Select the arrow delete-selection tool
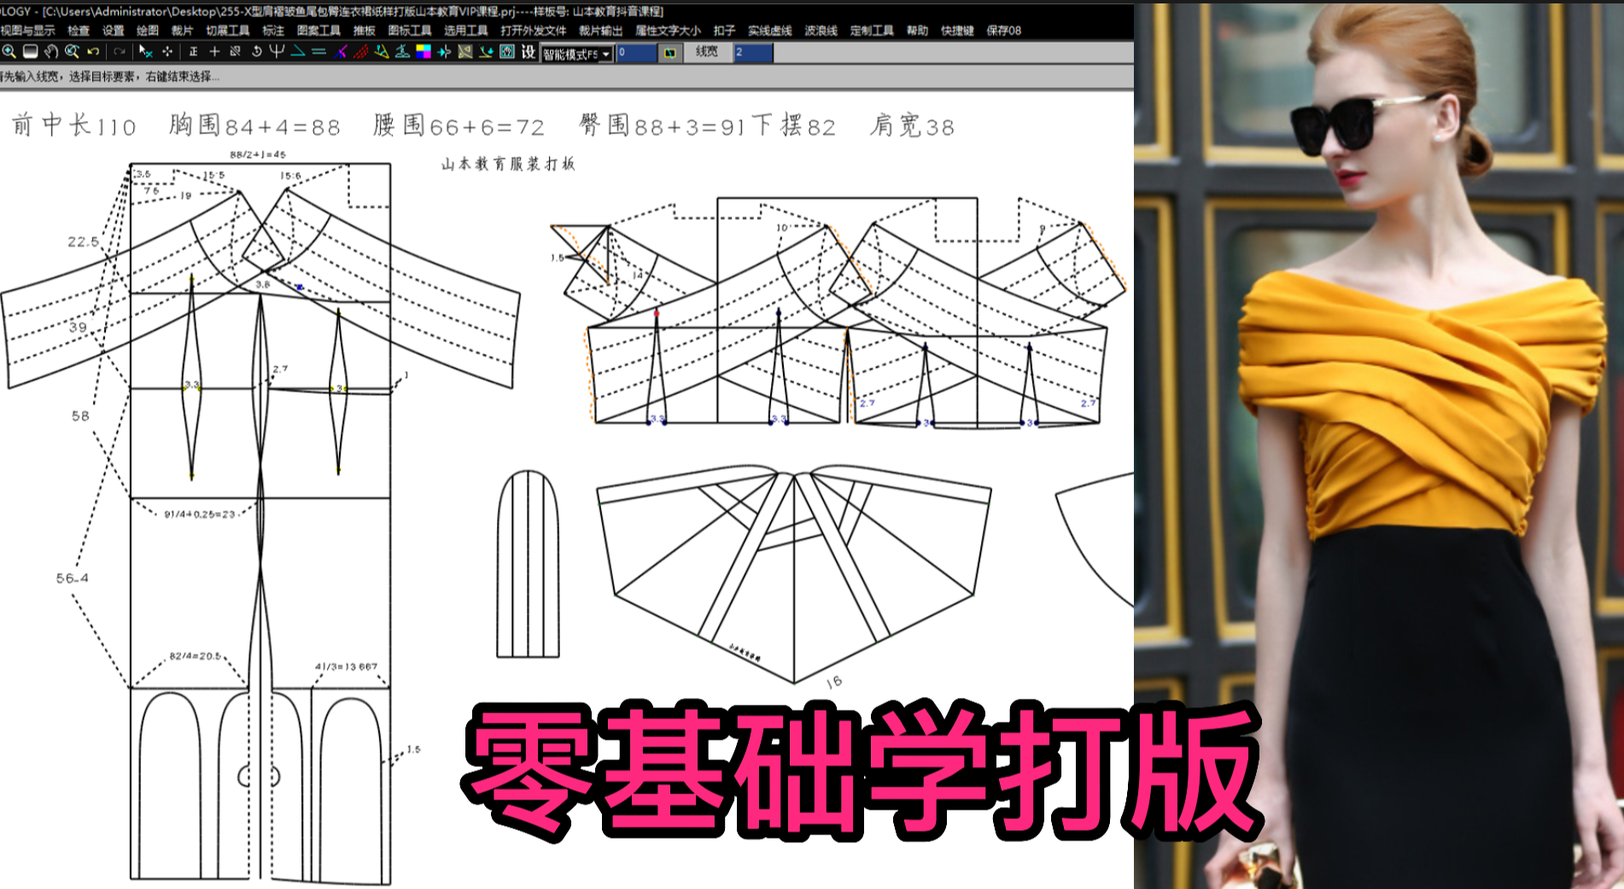This screenshot has width=1624, height=889. click(x=146, y=51)
